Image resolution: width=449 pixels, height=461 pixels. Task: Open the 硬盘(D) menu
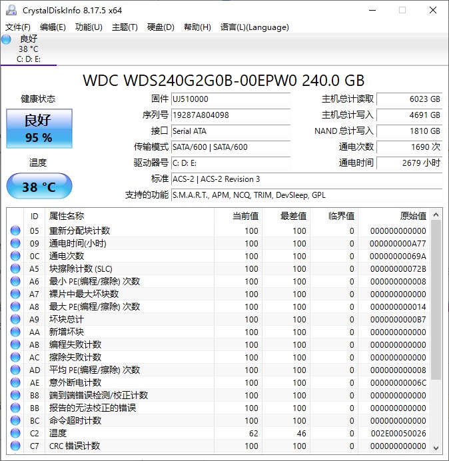pos(161,27)
